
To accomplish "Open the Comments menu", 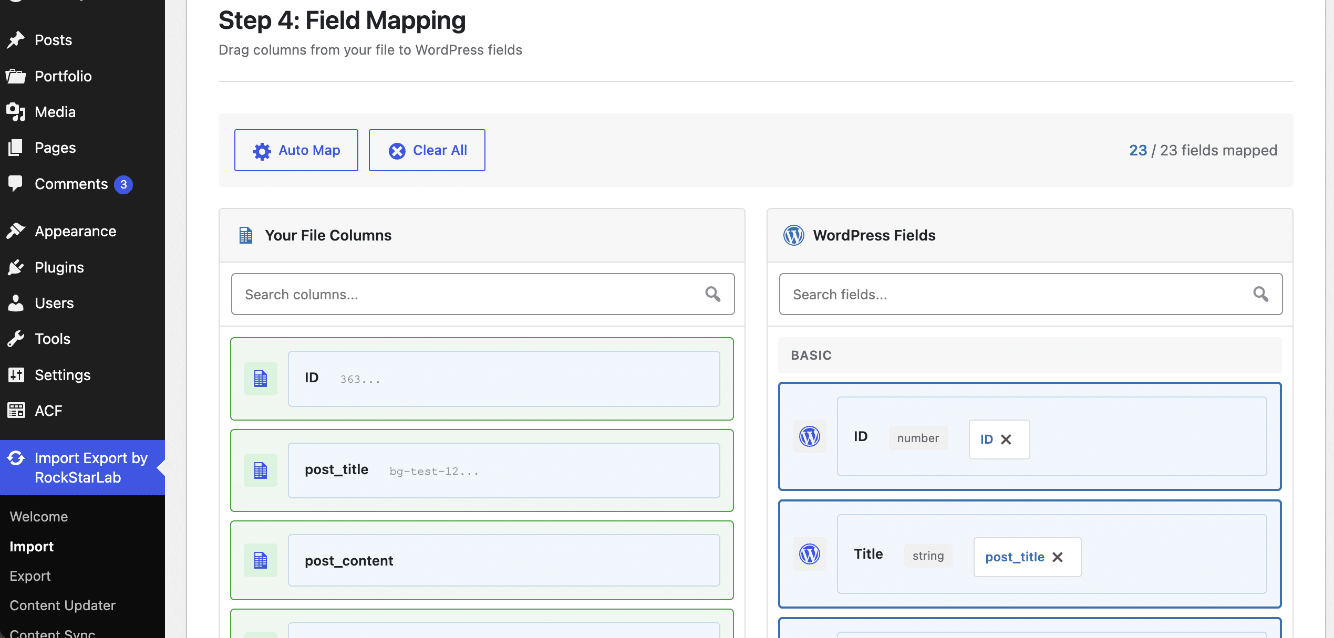I will [82, 184].
